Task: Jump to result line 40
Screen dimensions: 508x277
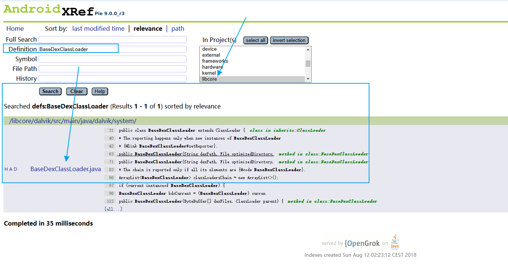Action: tap(193, 138)
